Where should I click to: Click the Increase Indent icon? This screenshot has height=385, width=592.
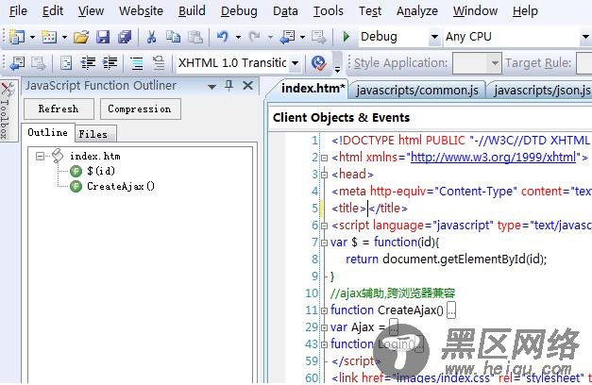pos(110,63)
